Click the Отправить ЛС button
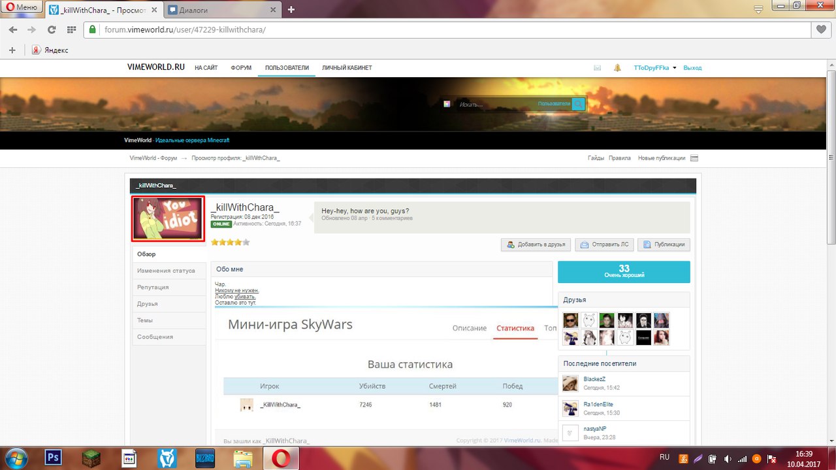Screen dimensions: 836x470 tap(605, 244)
